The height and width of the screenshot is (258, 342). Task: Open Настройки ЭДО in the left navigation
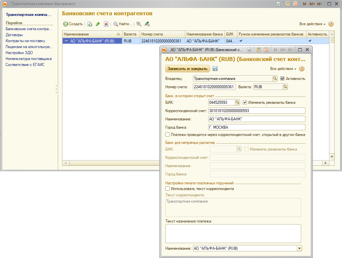tap(19, 53)
